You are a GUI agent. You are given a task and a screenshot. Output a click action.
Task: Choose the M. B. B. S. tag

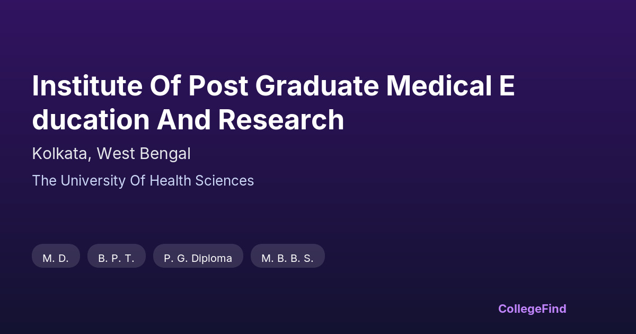[x=287, y=258]
